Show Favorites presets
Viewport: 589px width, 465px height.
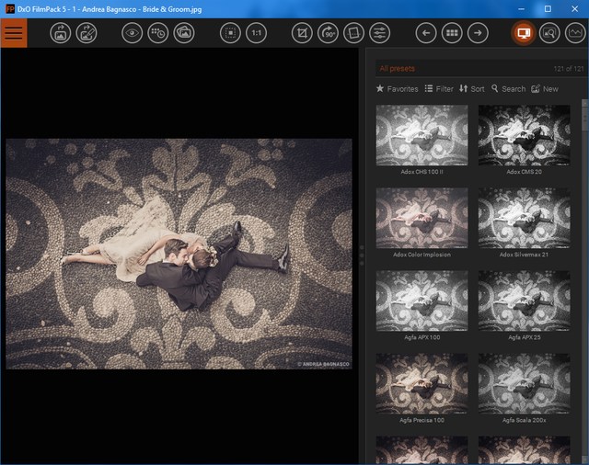tap(397, 89)
